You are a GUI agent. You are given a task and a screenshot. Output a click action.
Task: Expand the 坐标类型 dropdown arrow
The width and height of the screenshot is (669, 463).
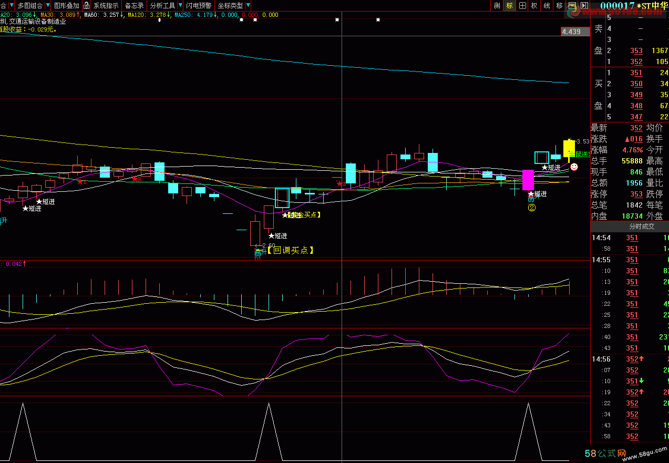click(248, 5)
